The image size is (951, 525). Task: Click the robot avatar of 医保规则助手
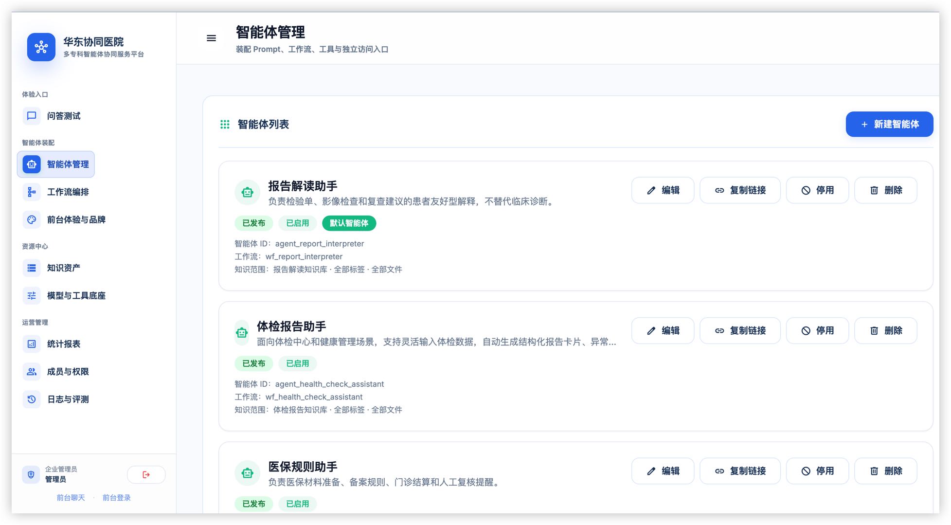click(247, 473)
